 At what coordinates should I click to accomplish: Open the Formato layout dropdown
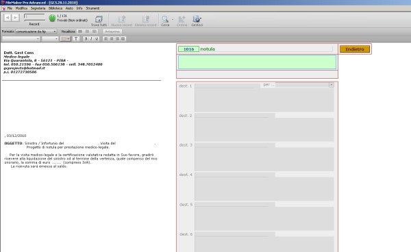coord(36,32)
